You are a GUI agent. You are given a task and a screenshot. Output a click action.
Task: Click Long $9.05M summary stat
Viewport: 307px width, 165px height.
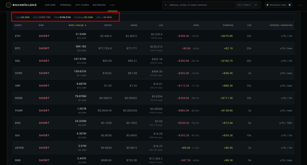point(23,17)
